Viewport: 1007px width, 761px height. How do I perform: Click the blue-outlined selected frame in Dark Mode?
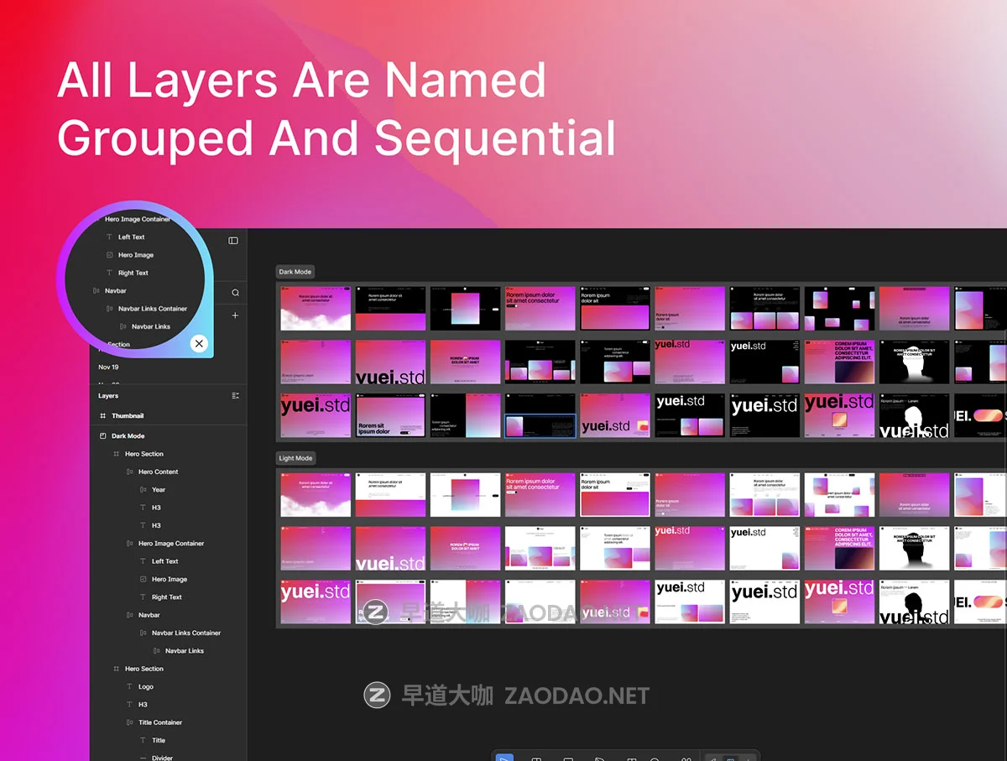click(540, 425)
